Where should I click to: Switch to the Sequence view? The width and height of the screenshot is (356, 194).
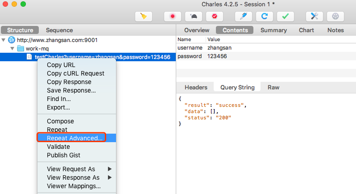click(59, 30)
